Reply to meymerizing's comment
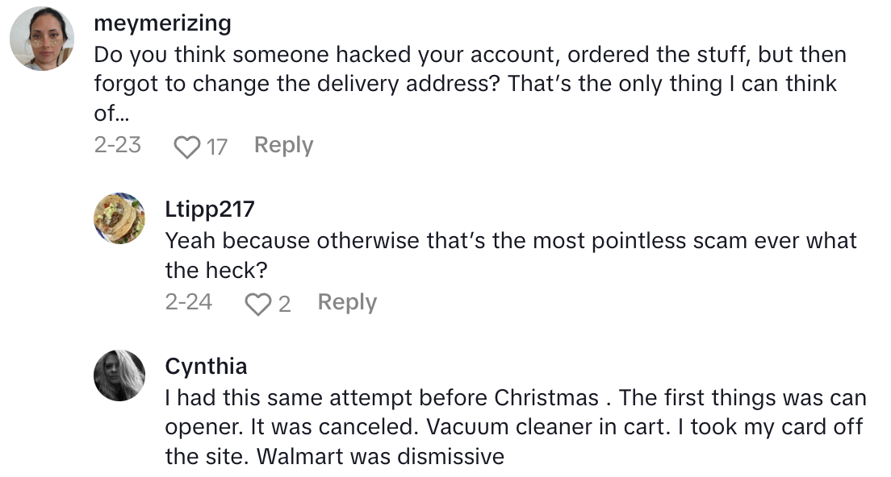 [x=283, y=145]
